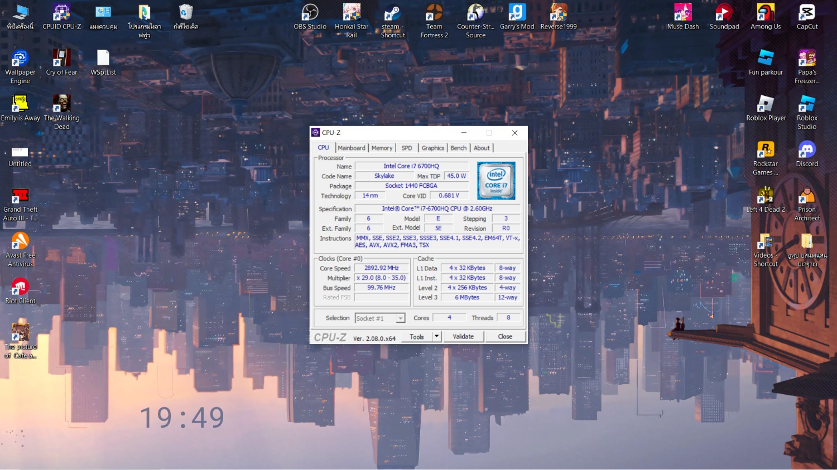The width and height of the screenshot is (837, 470).
Task: Click the Validate button
Action: [x=463, y=336]
